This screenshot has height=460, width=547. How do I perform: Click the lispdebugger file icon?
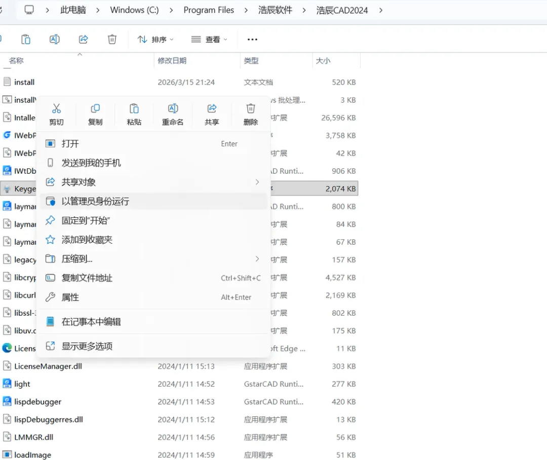(x=7, y=401)
